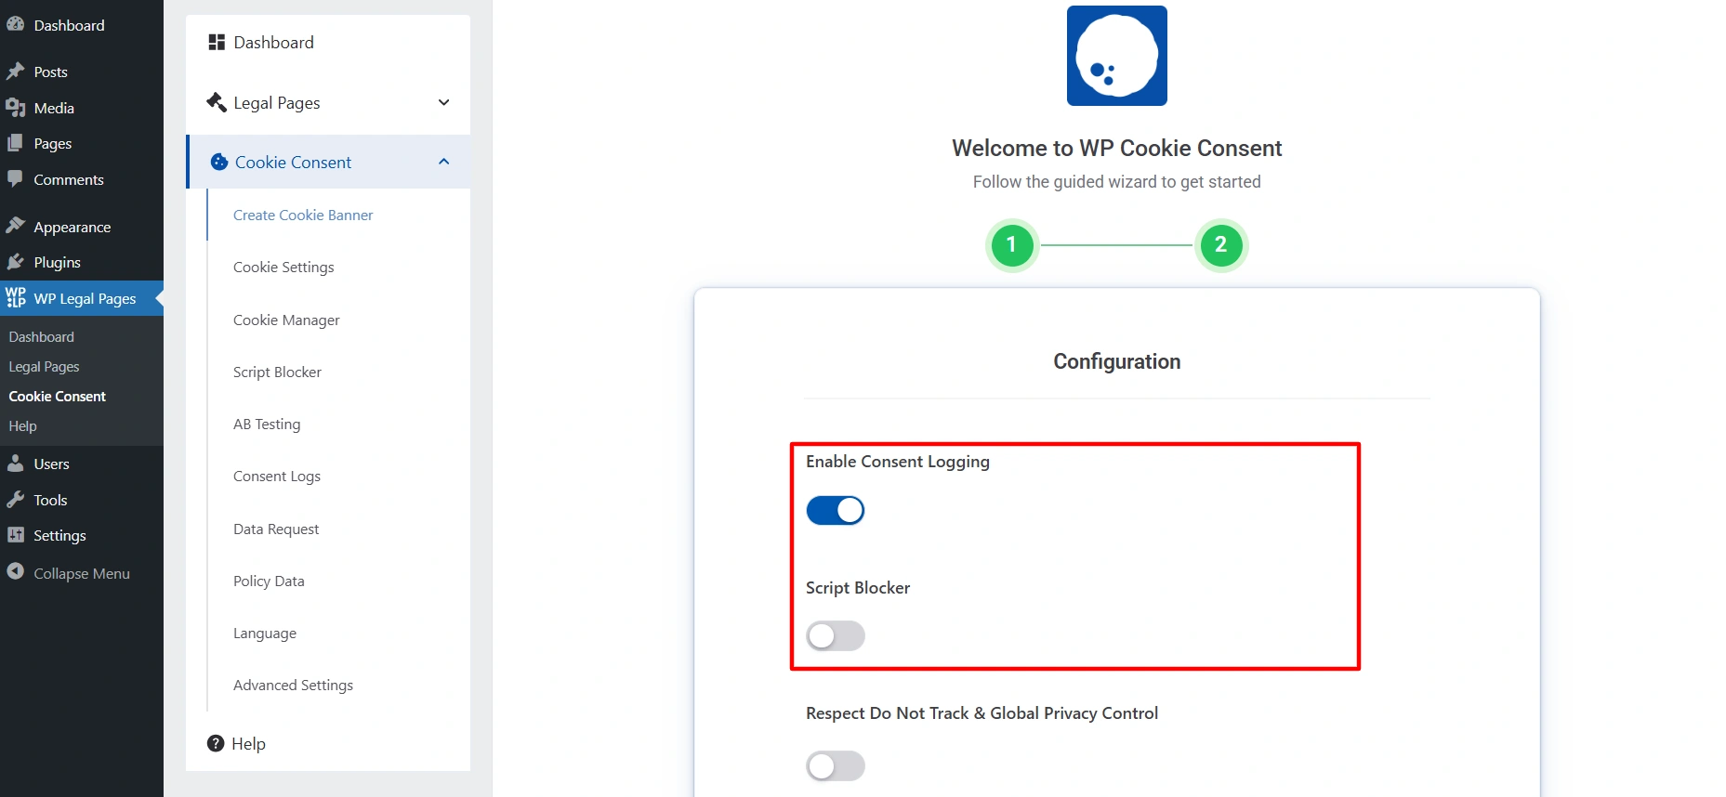This screenshot has height=797, width=1726.
Task: Click wizard step 2 indicator
Action: coord(1221,245)
